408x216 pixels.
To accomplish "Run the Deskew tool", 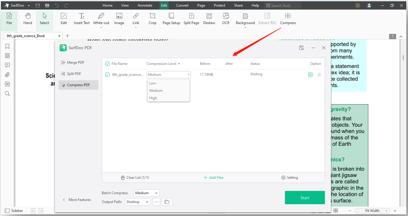I will click(209, 18).
